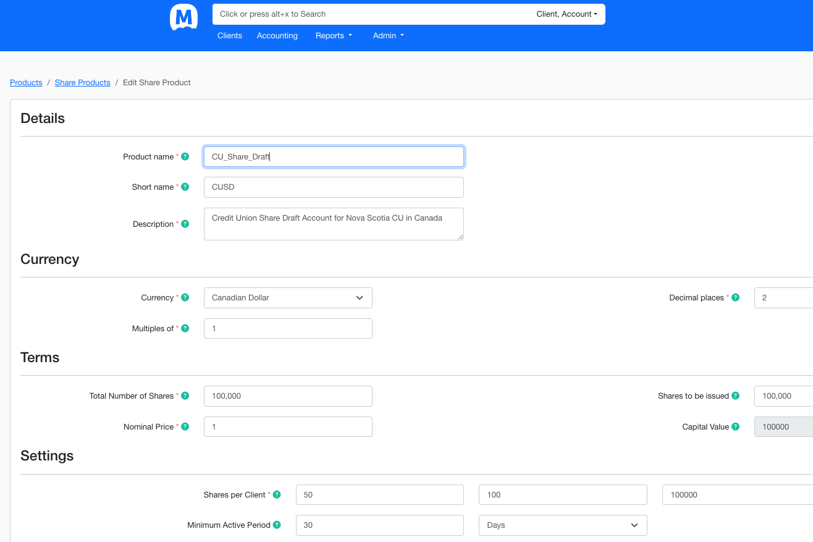The height and width of the screenshot is (542, 813).
Task: Navigate to Products breadcrumb link
Action: click(26, 83)
